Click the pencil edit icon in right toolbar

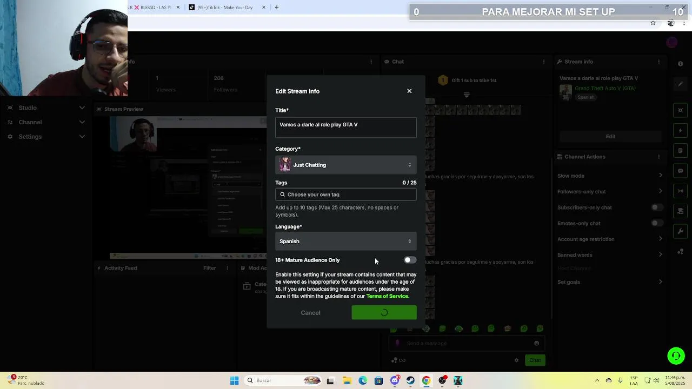point(680,84)
